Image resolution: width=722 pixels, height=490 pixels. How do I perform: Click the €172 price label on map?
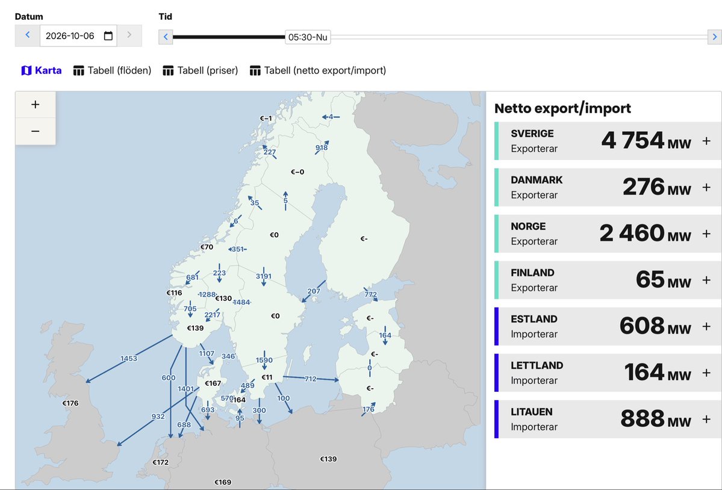click(160, 462)
